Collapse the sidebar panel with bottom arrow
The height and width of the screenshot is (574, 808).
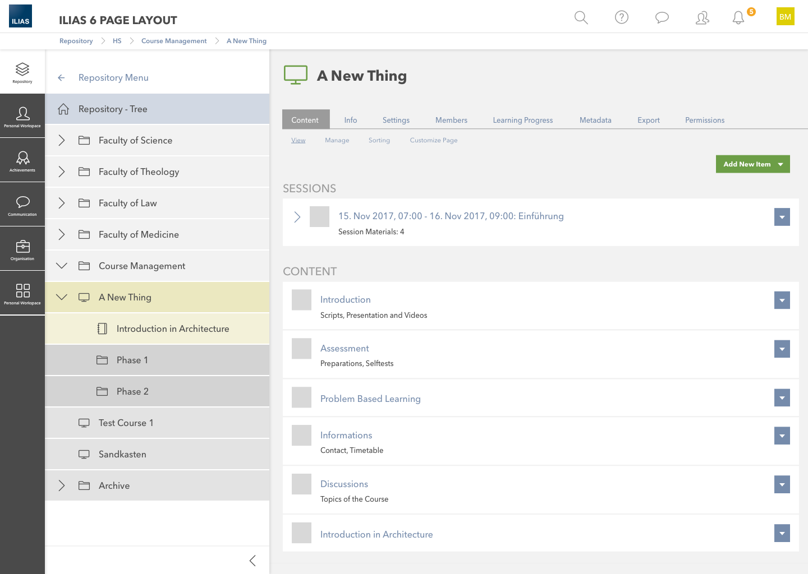coord(252,561)
